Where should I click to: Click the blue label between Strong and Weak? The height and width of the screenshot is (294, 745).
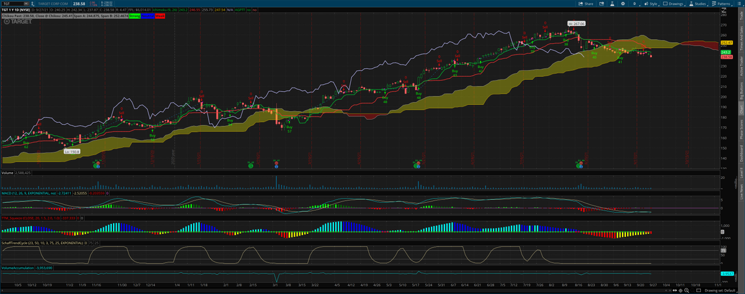click(x=147, y=16)
